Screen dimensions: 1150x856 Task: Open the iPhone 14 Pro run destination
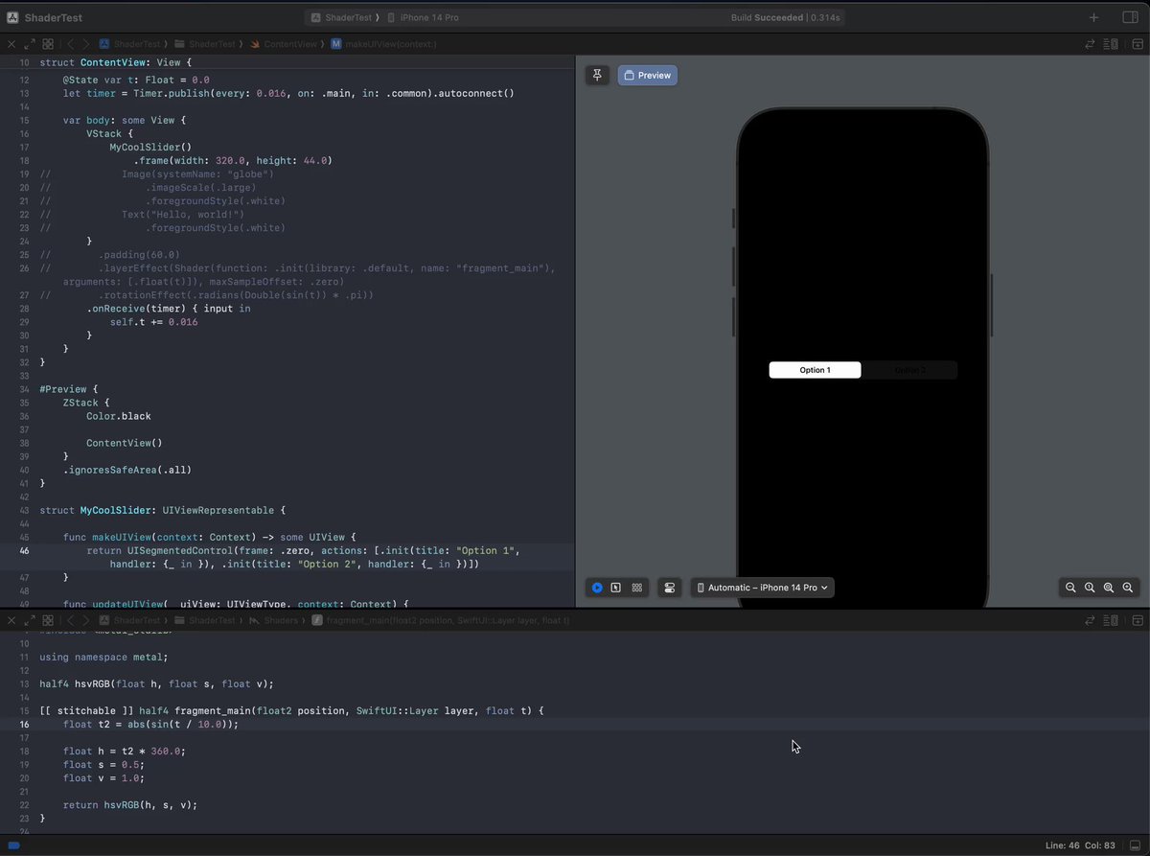tap(422, 17)
